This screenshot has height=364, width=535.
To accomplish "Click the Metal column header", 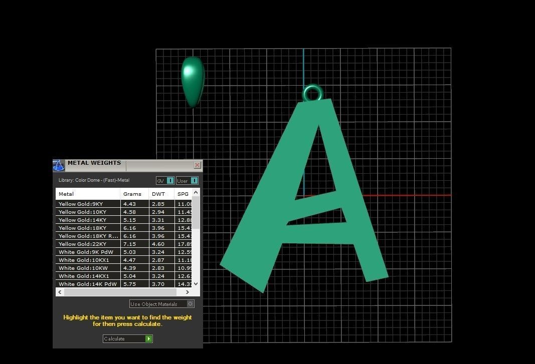I will [x=88, y=194].
